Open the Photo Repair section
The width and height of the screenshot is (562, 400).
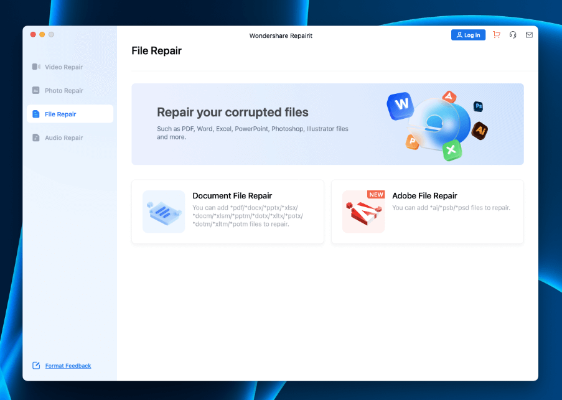click(x=70, y=91)
